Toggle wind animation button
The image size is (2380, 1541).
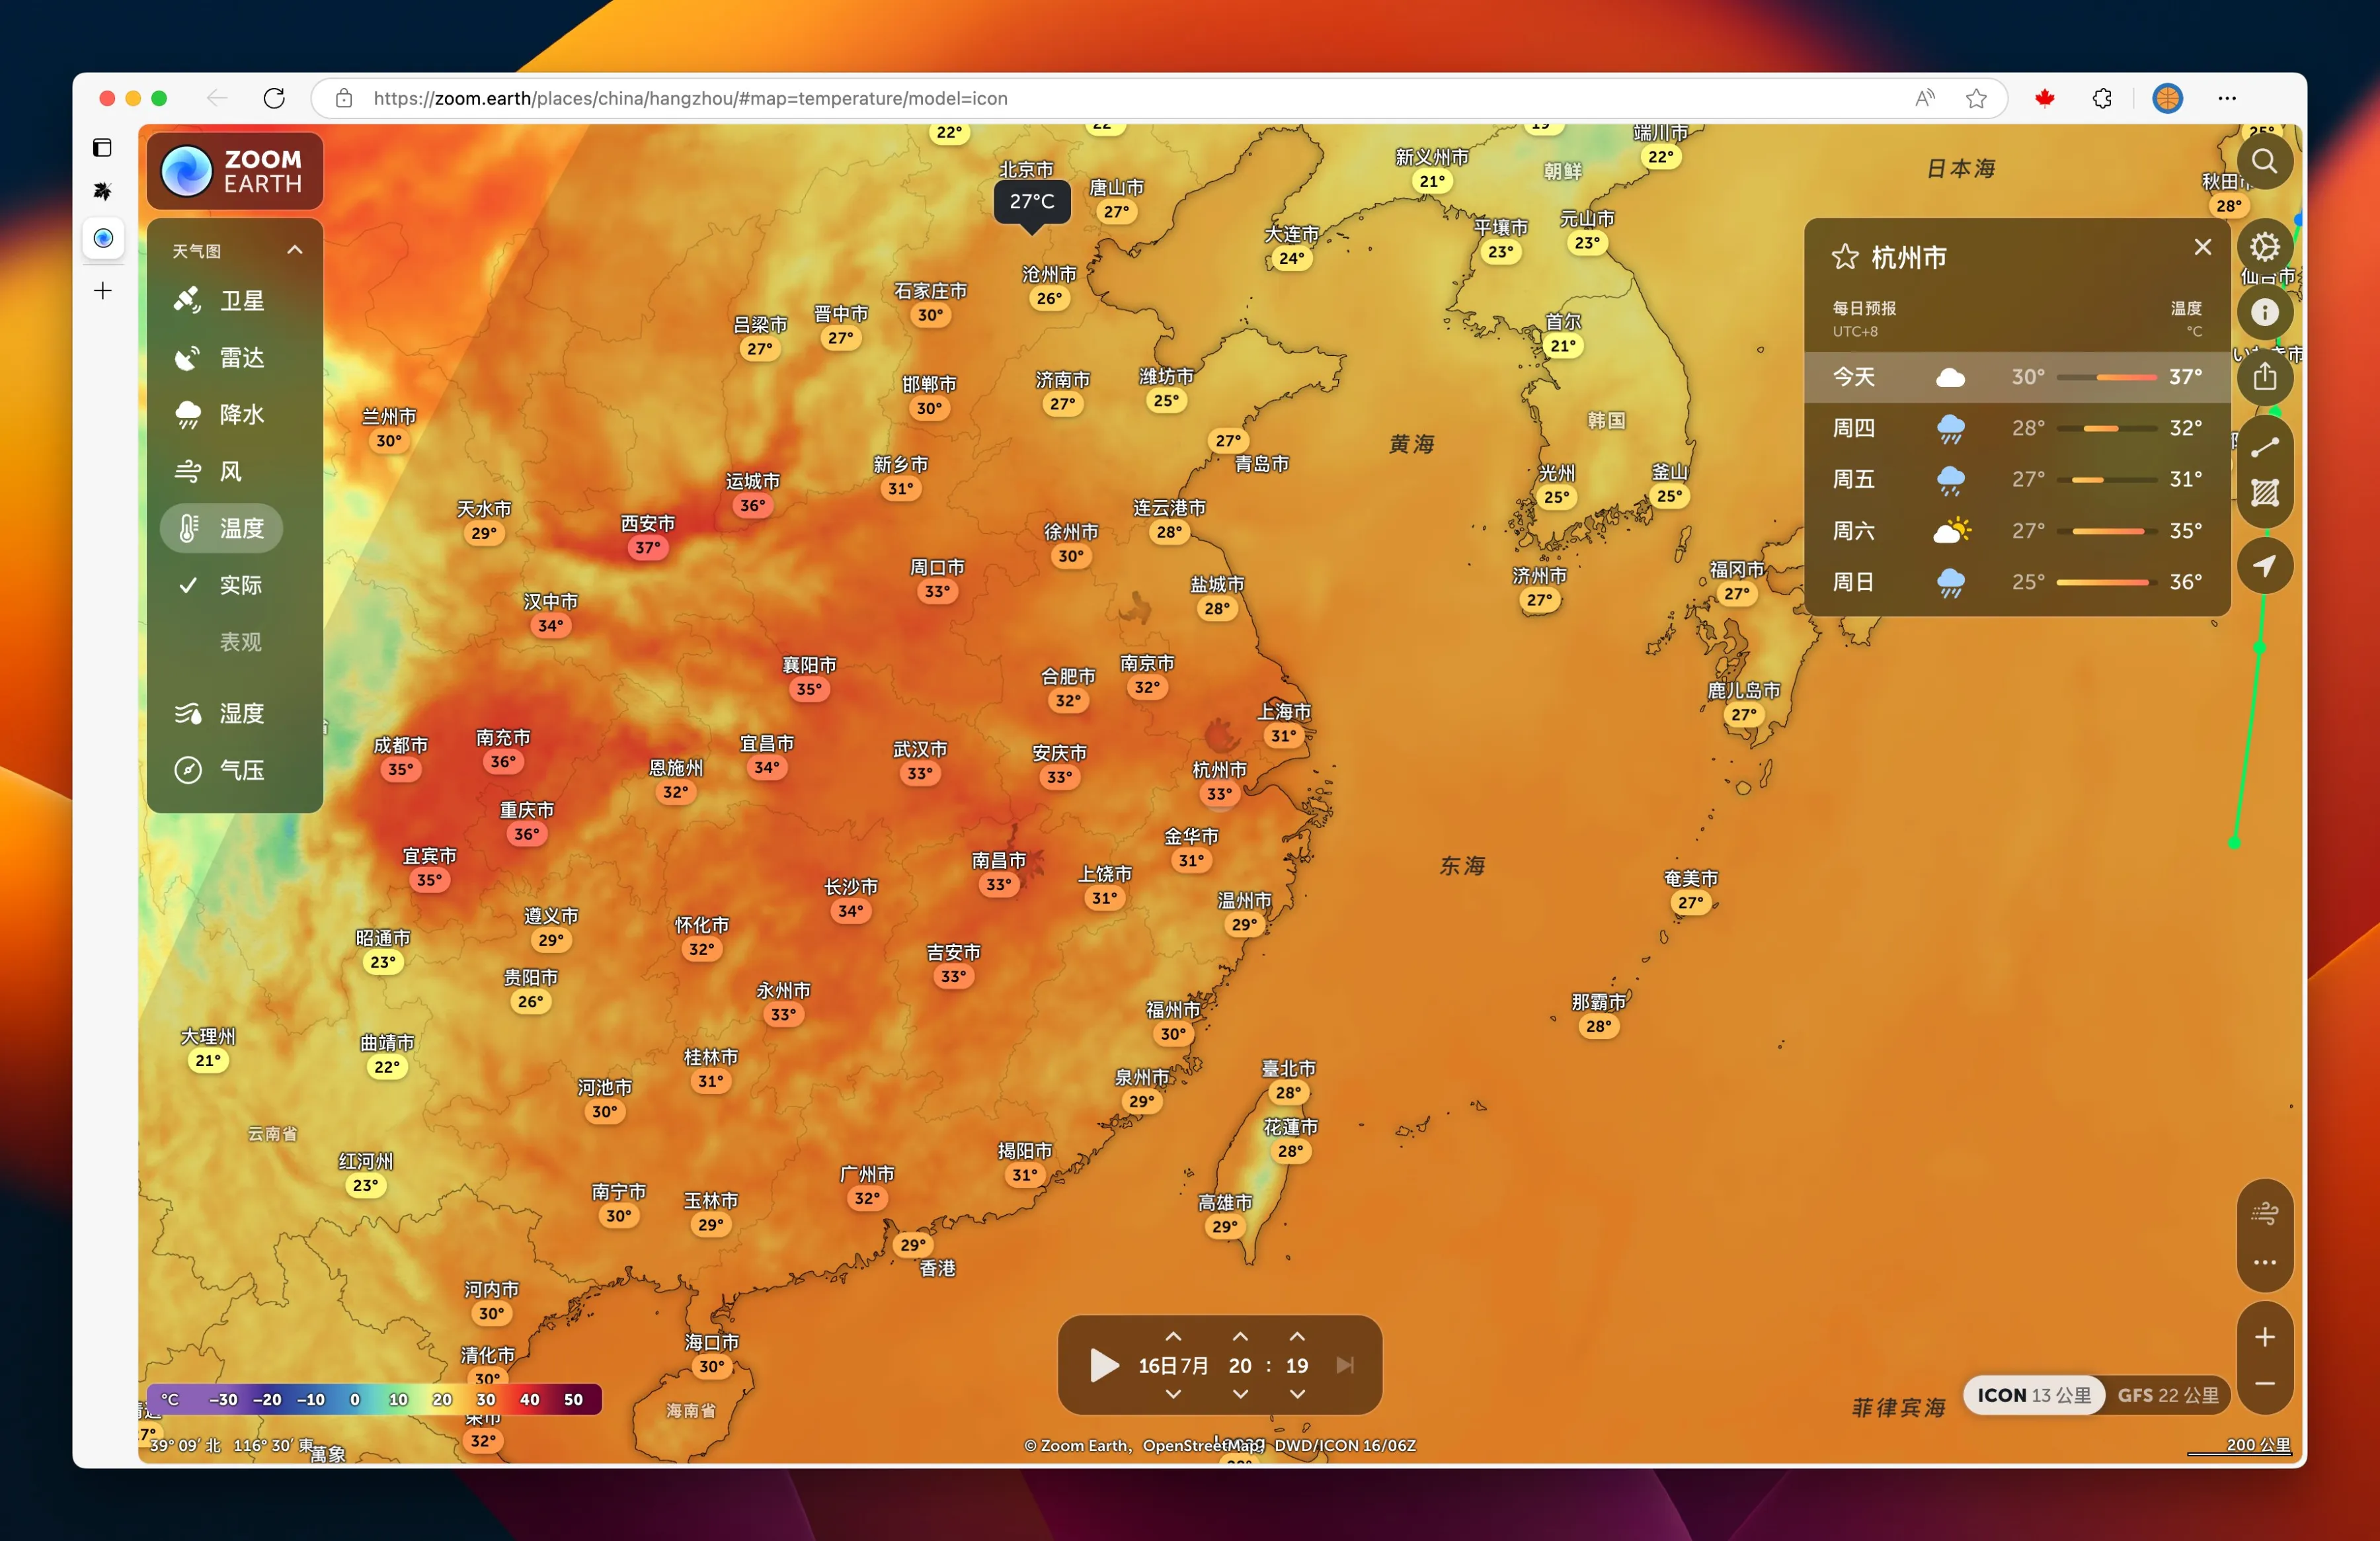tap(2264, 1214)
